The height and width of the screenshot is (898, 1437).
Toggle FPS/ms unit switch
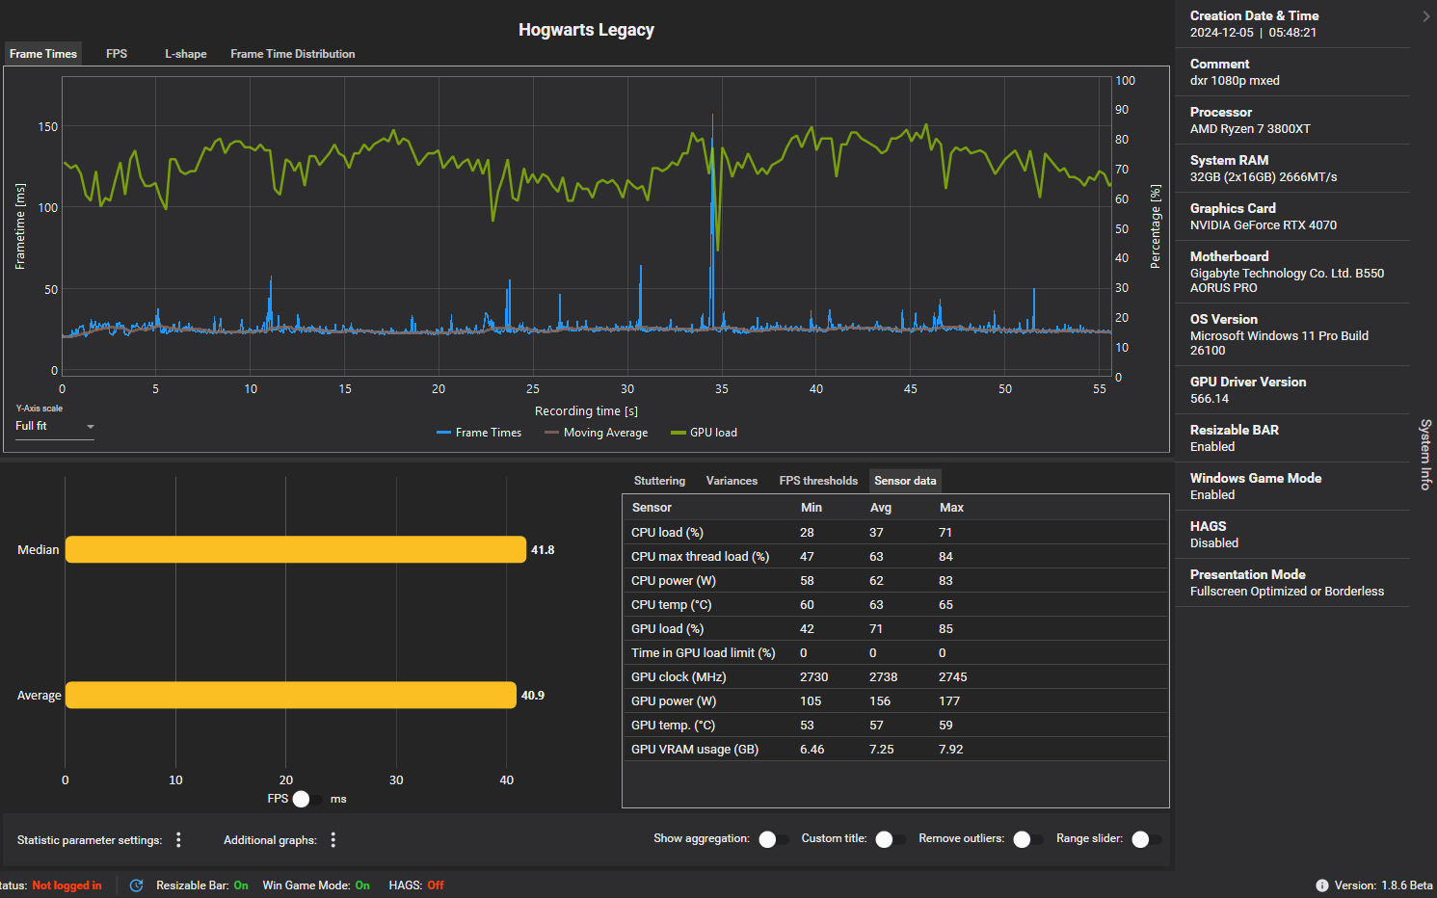(x=307, y=799)
